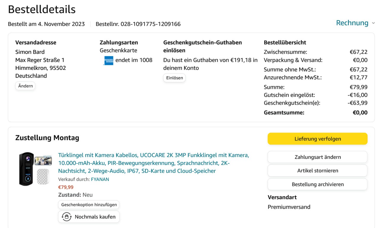Select Zahlungsart ändern
Screen dimensions: 380x228
(x=317, y=157)
